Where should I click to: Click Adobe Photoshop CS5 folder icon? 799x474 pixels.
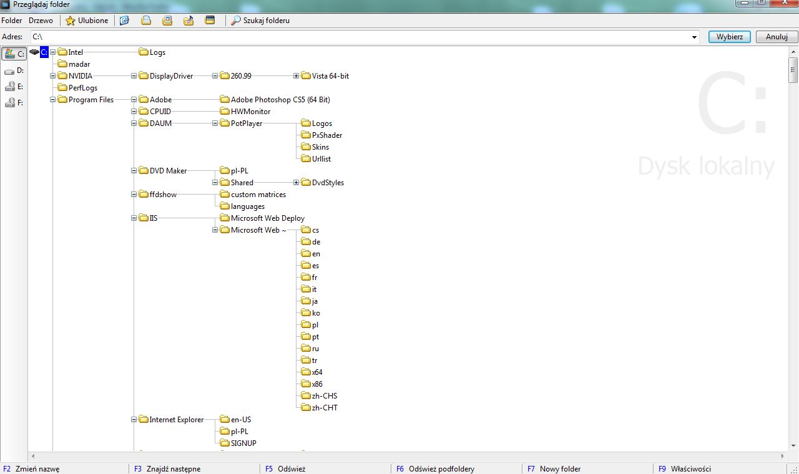click(x=225, y=100)
